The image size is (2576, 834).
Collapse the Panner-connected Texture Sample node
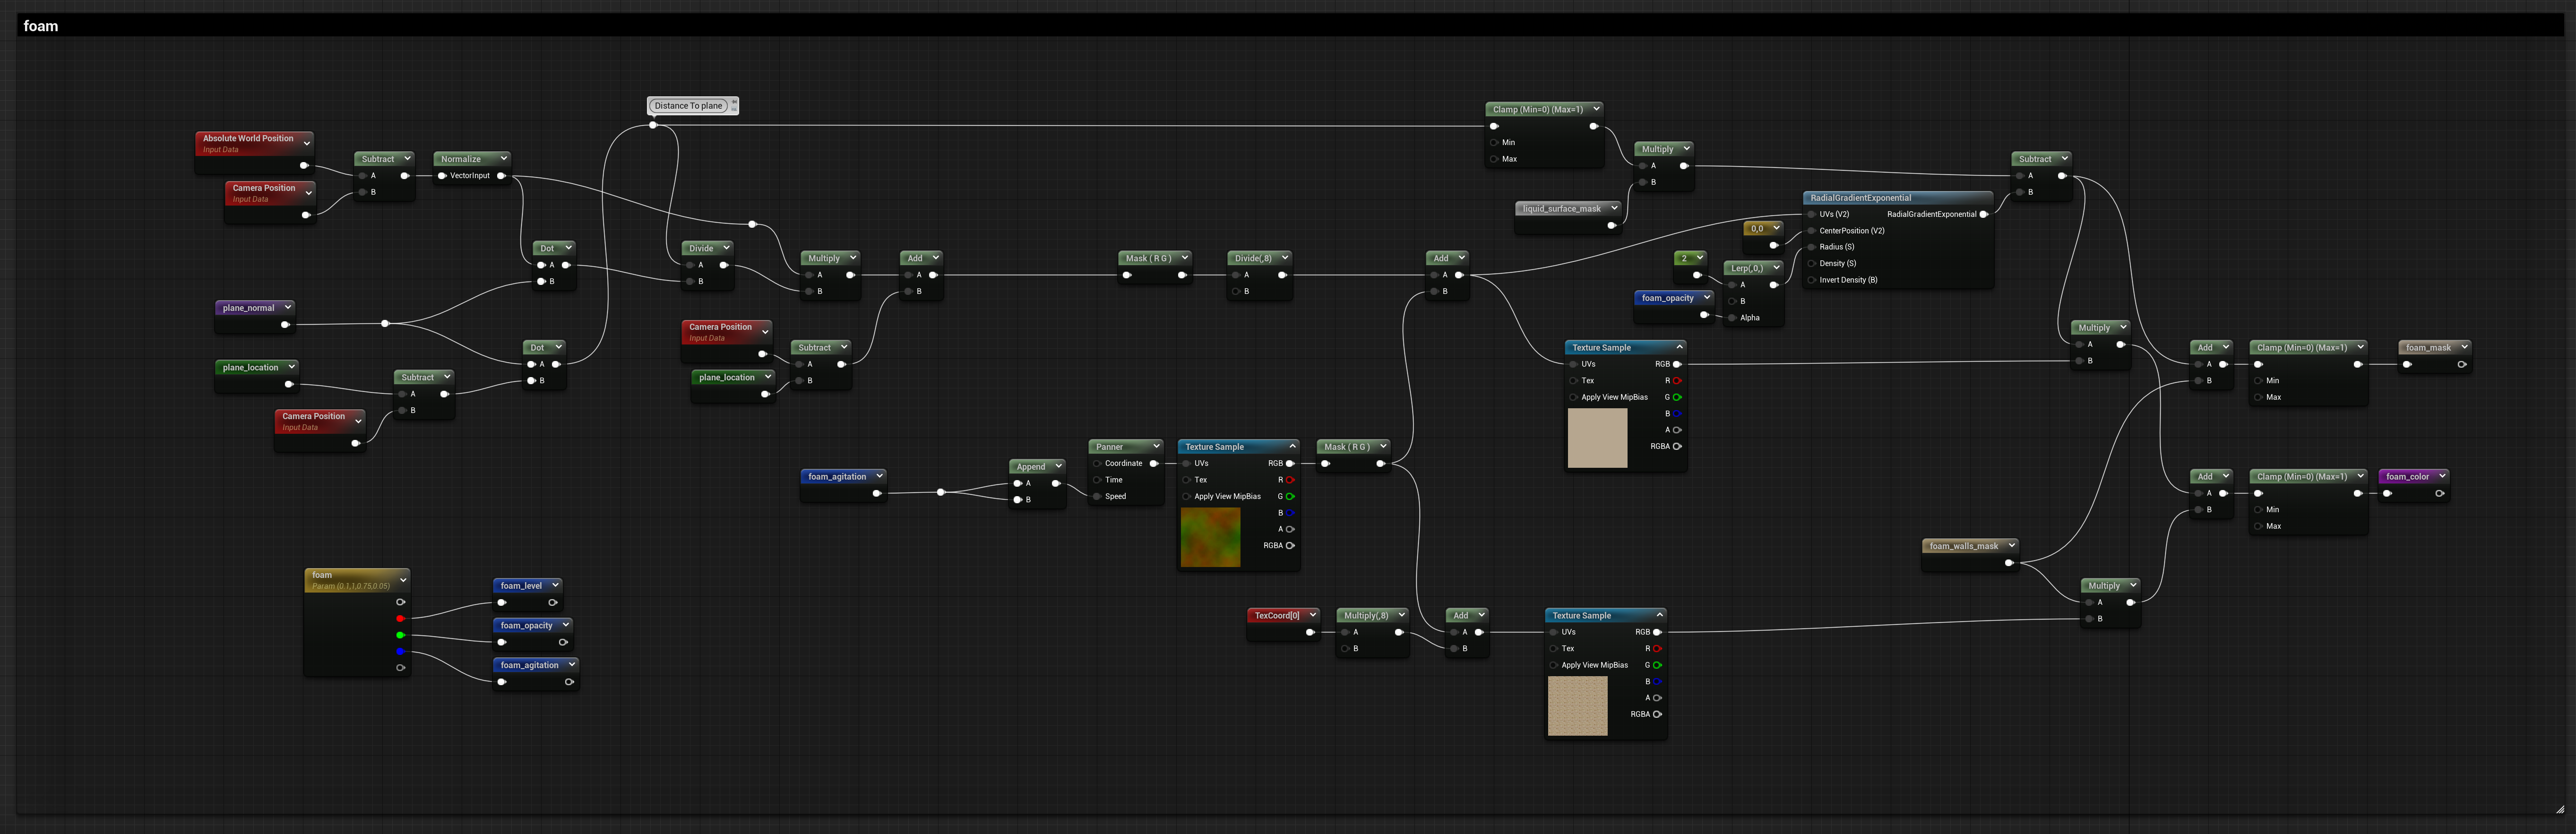[1292, 446]
